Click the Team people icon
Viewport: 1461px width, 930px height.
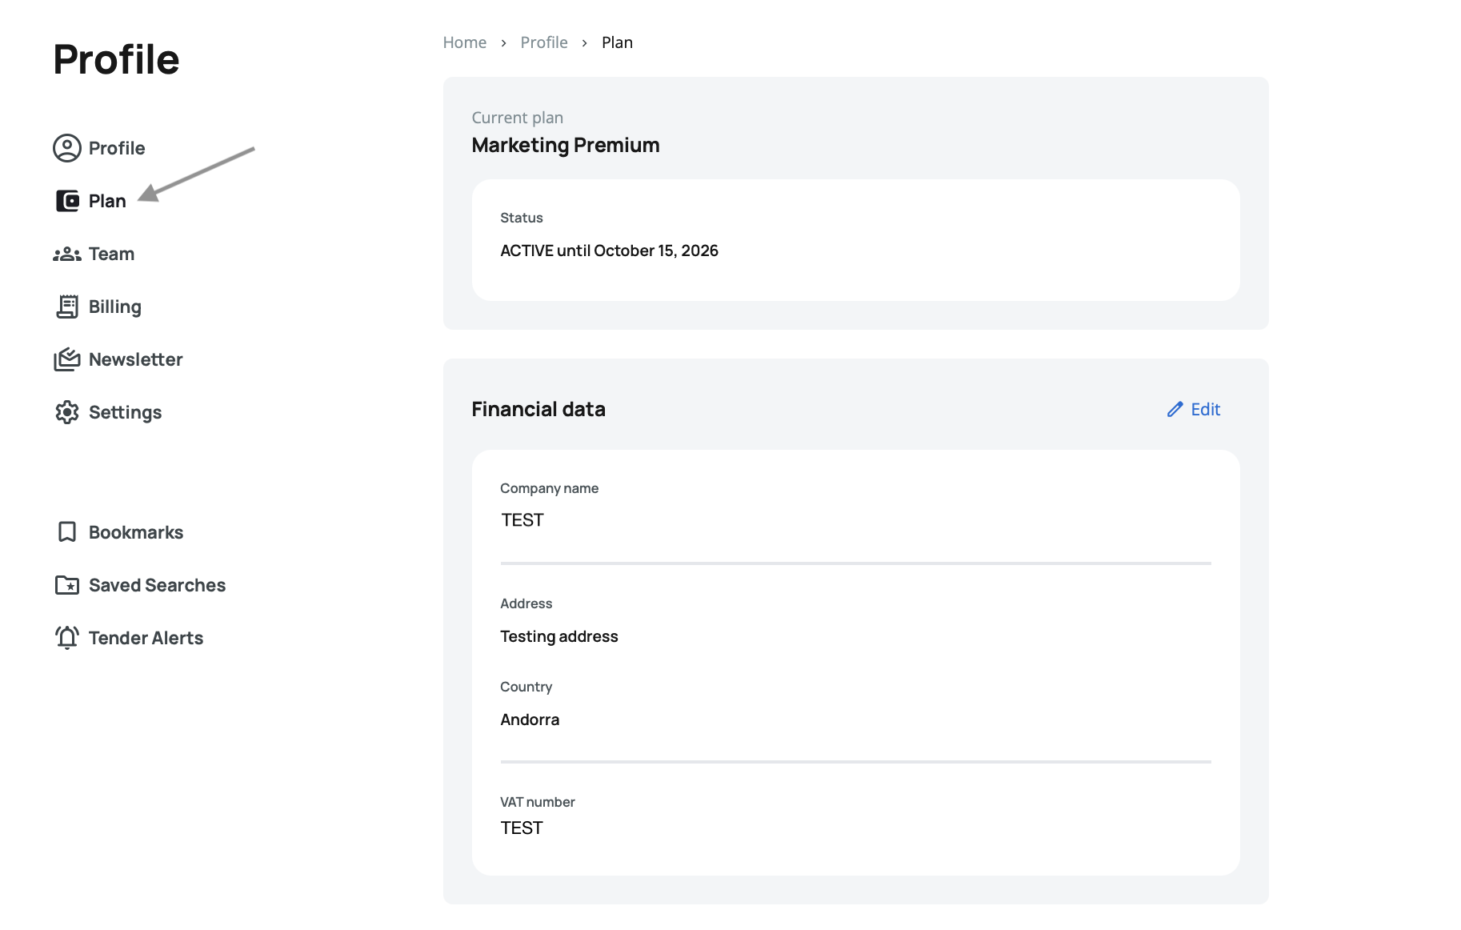click(67, 255)
